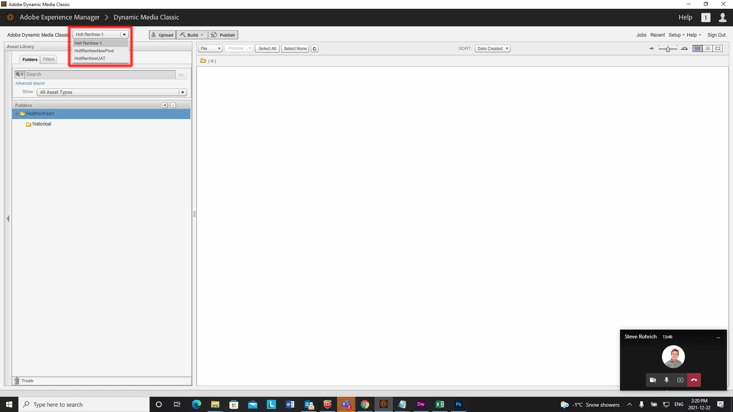
Task: Expand the All Asset Types dropdown
Action: coord(111,92)
